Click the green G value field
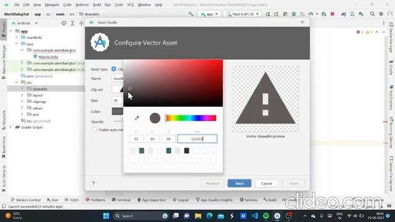The height and width of the screenshot is (222, 395). (152, 139)
